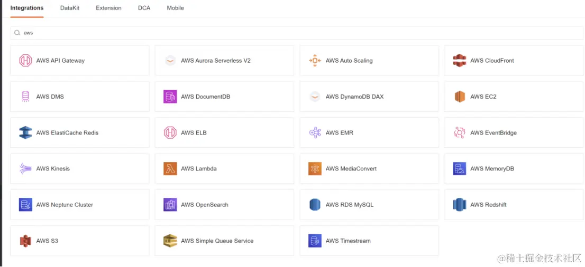
Task: Click the search magnifier icon
Action: (x=17, y=33)
